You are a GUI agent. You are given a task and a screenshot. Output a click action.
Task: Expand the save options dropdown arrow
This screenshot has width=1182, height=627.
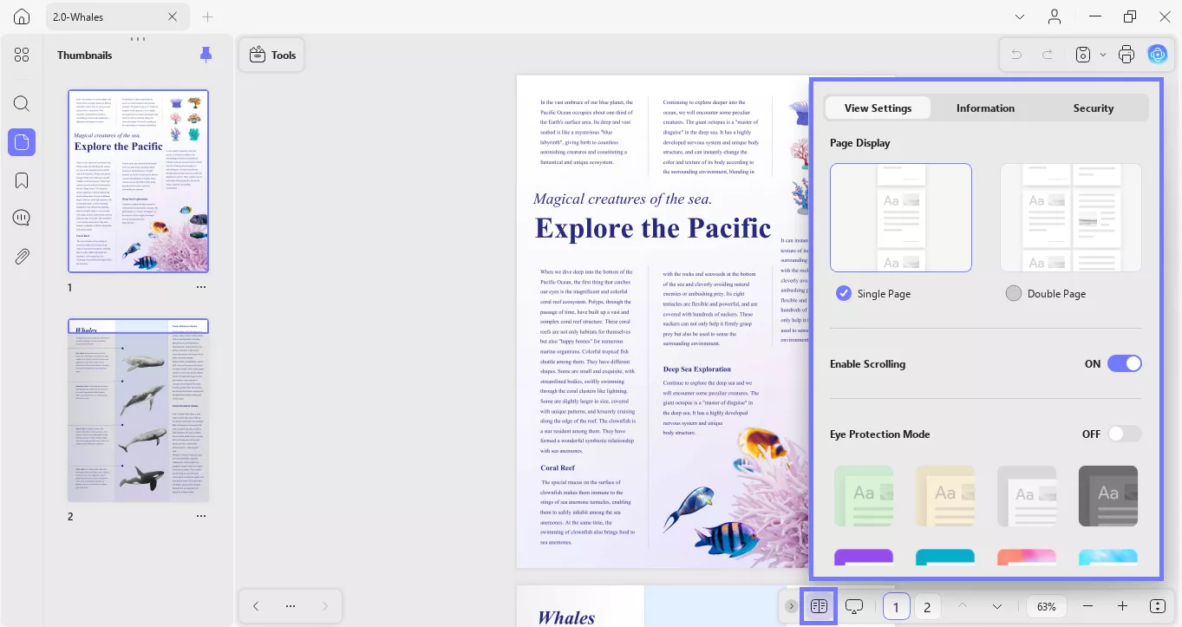coord(1103,55)
